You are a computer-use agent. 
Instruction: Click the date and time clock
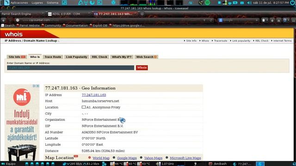click(x=271, y=3)
